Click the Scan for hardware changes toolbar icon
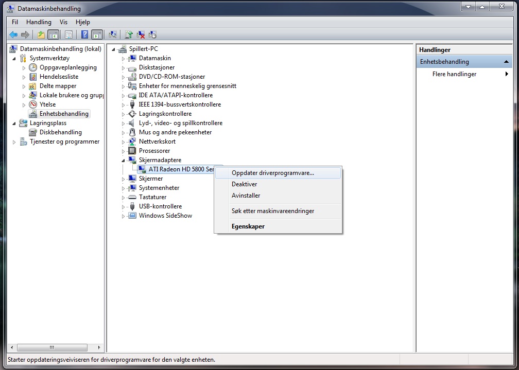Screen dimensions: 519x370 click(x=113, y=34)
